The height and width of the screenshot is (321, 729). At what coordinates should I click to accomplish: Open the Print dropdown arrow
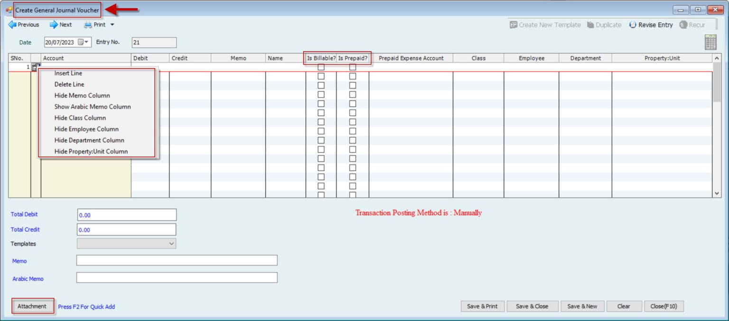click(112, 25)
